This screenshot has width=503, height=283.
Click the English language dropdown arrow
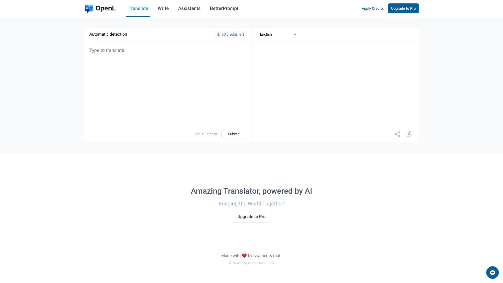click(295, 34)
